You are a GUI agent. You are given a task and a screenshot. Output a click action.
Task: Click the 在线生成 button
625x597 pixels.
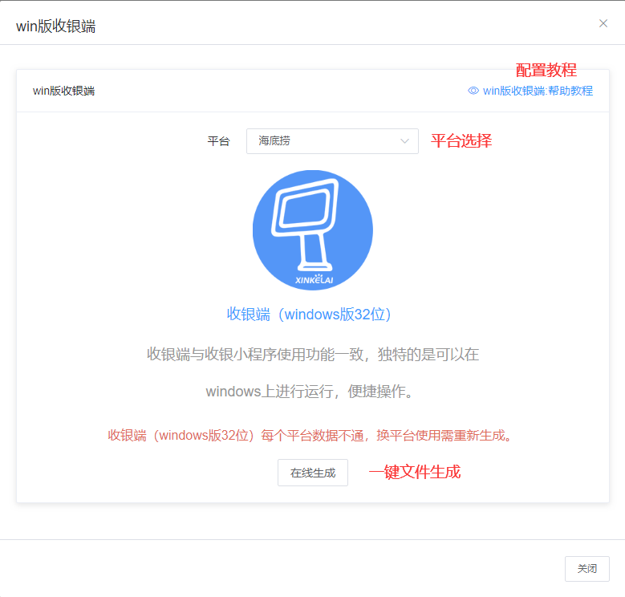313,473
